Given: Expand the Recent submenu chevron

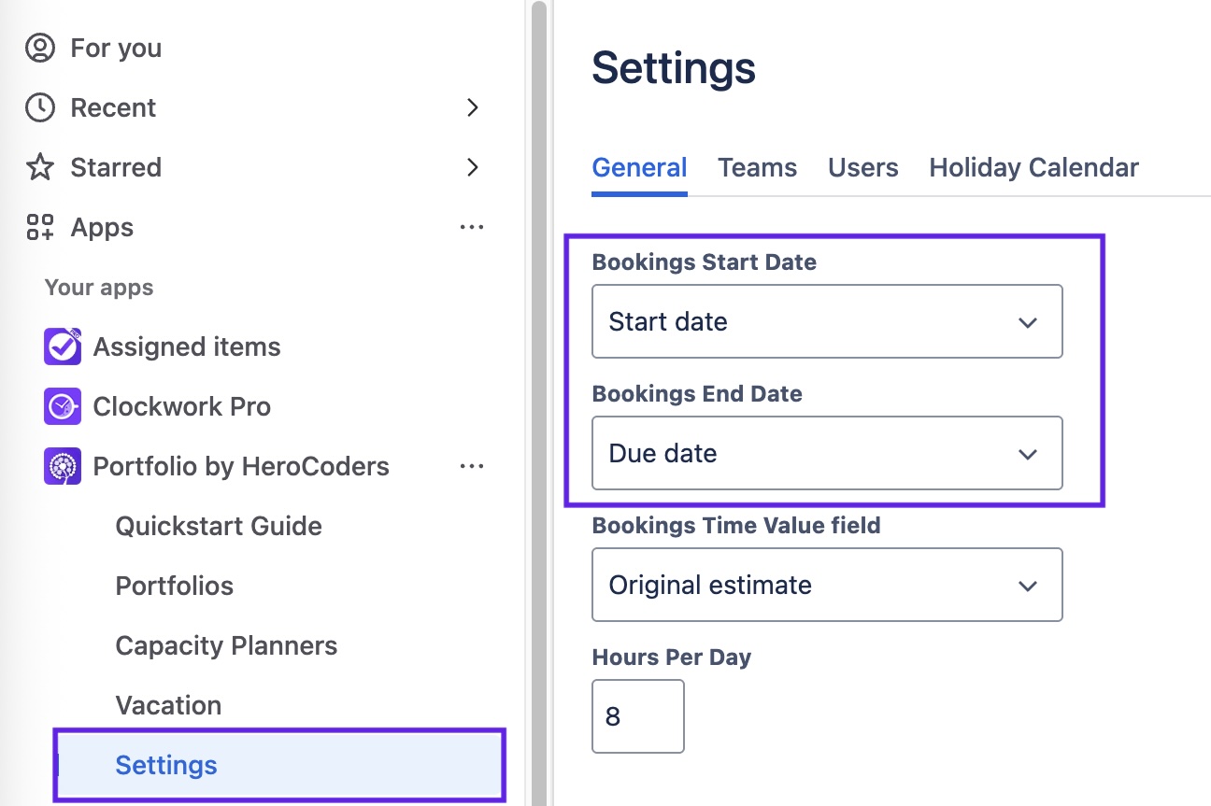Looking at the screenshot, I should pos(473,108).
